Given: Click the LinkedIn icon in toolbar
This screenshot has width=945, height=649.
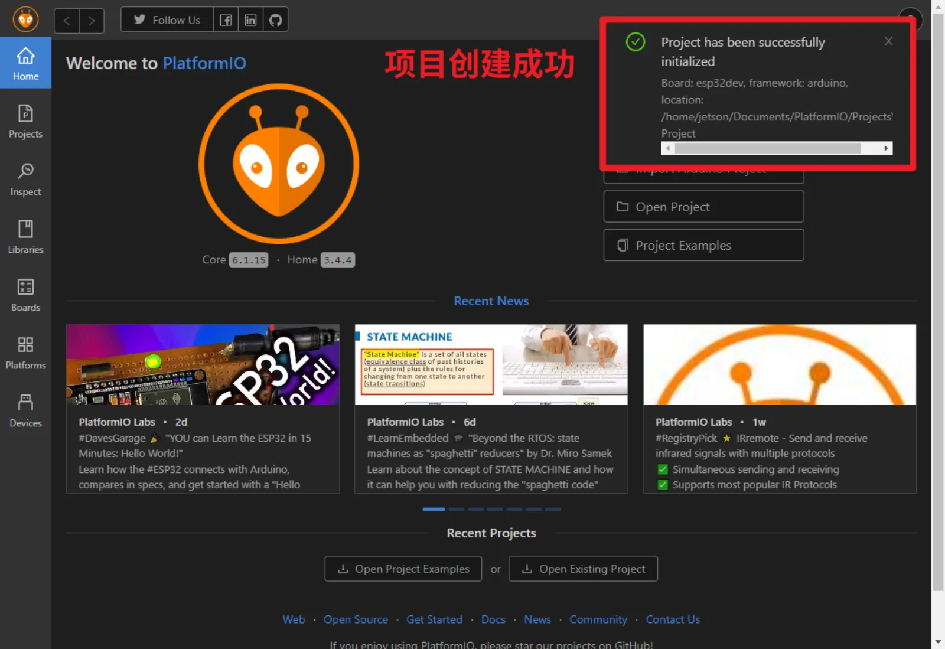Looking at the screenshot, I should coord(250,19).
